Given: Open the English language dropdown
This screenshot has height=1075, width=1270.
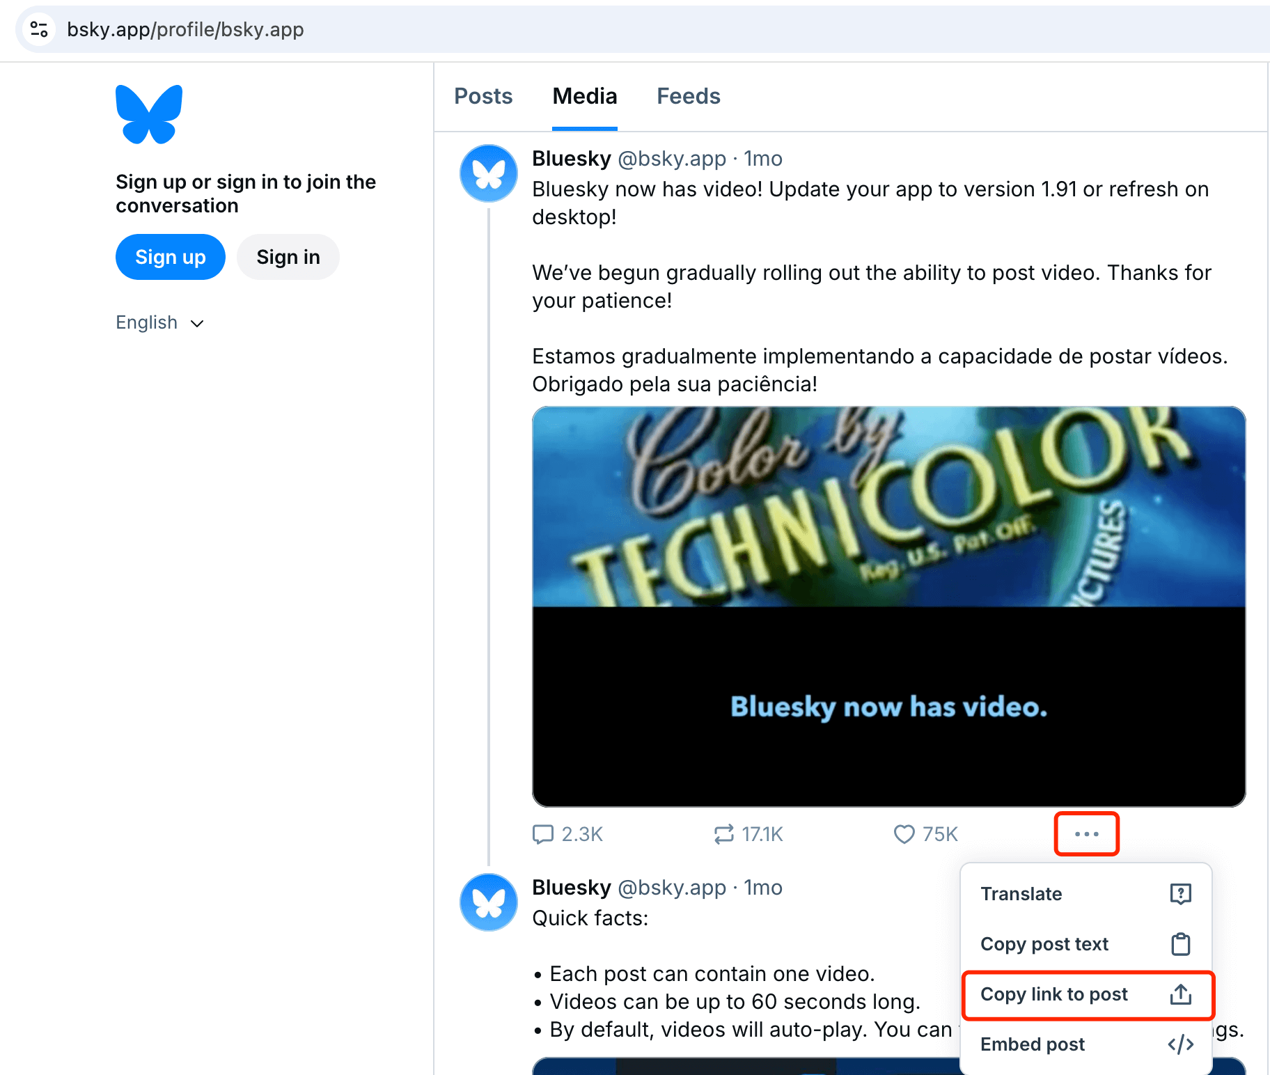Looking at the screenshot, I should click(159, 322).
